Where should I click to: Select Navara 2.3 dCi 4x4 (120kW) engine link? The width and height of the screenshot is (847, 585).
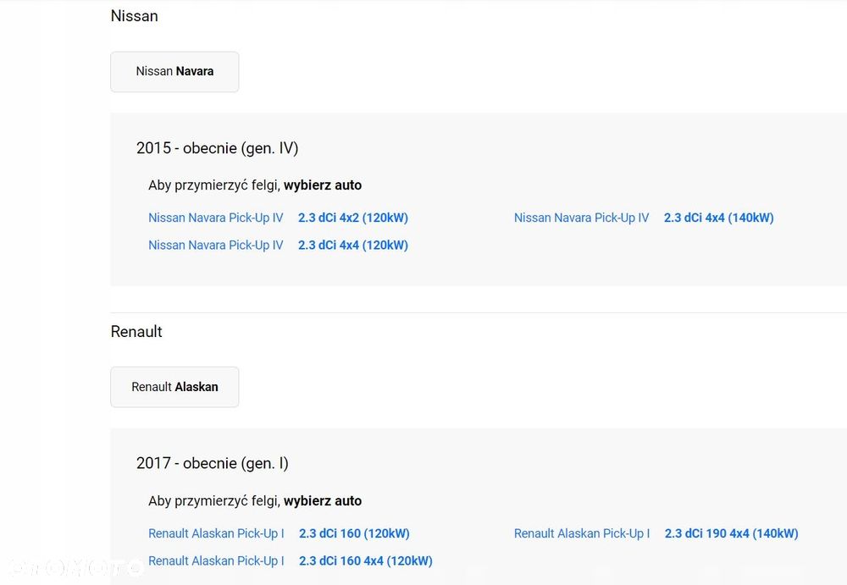[x=352, y=245]
